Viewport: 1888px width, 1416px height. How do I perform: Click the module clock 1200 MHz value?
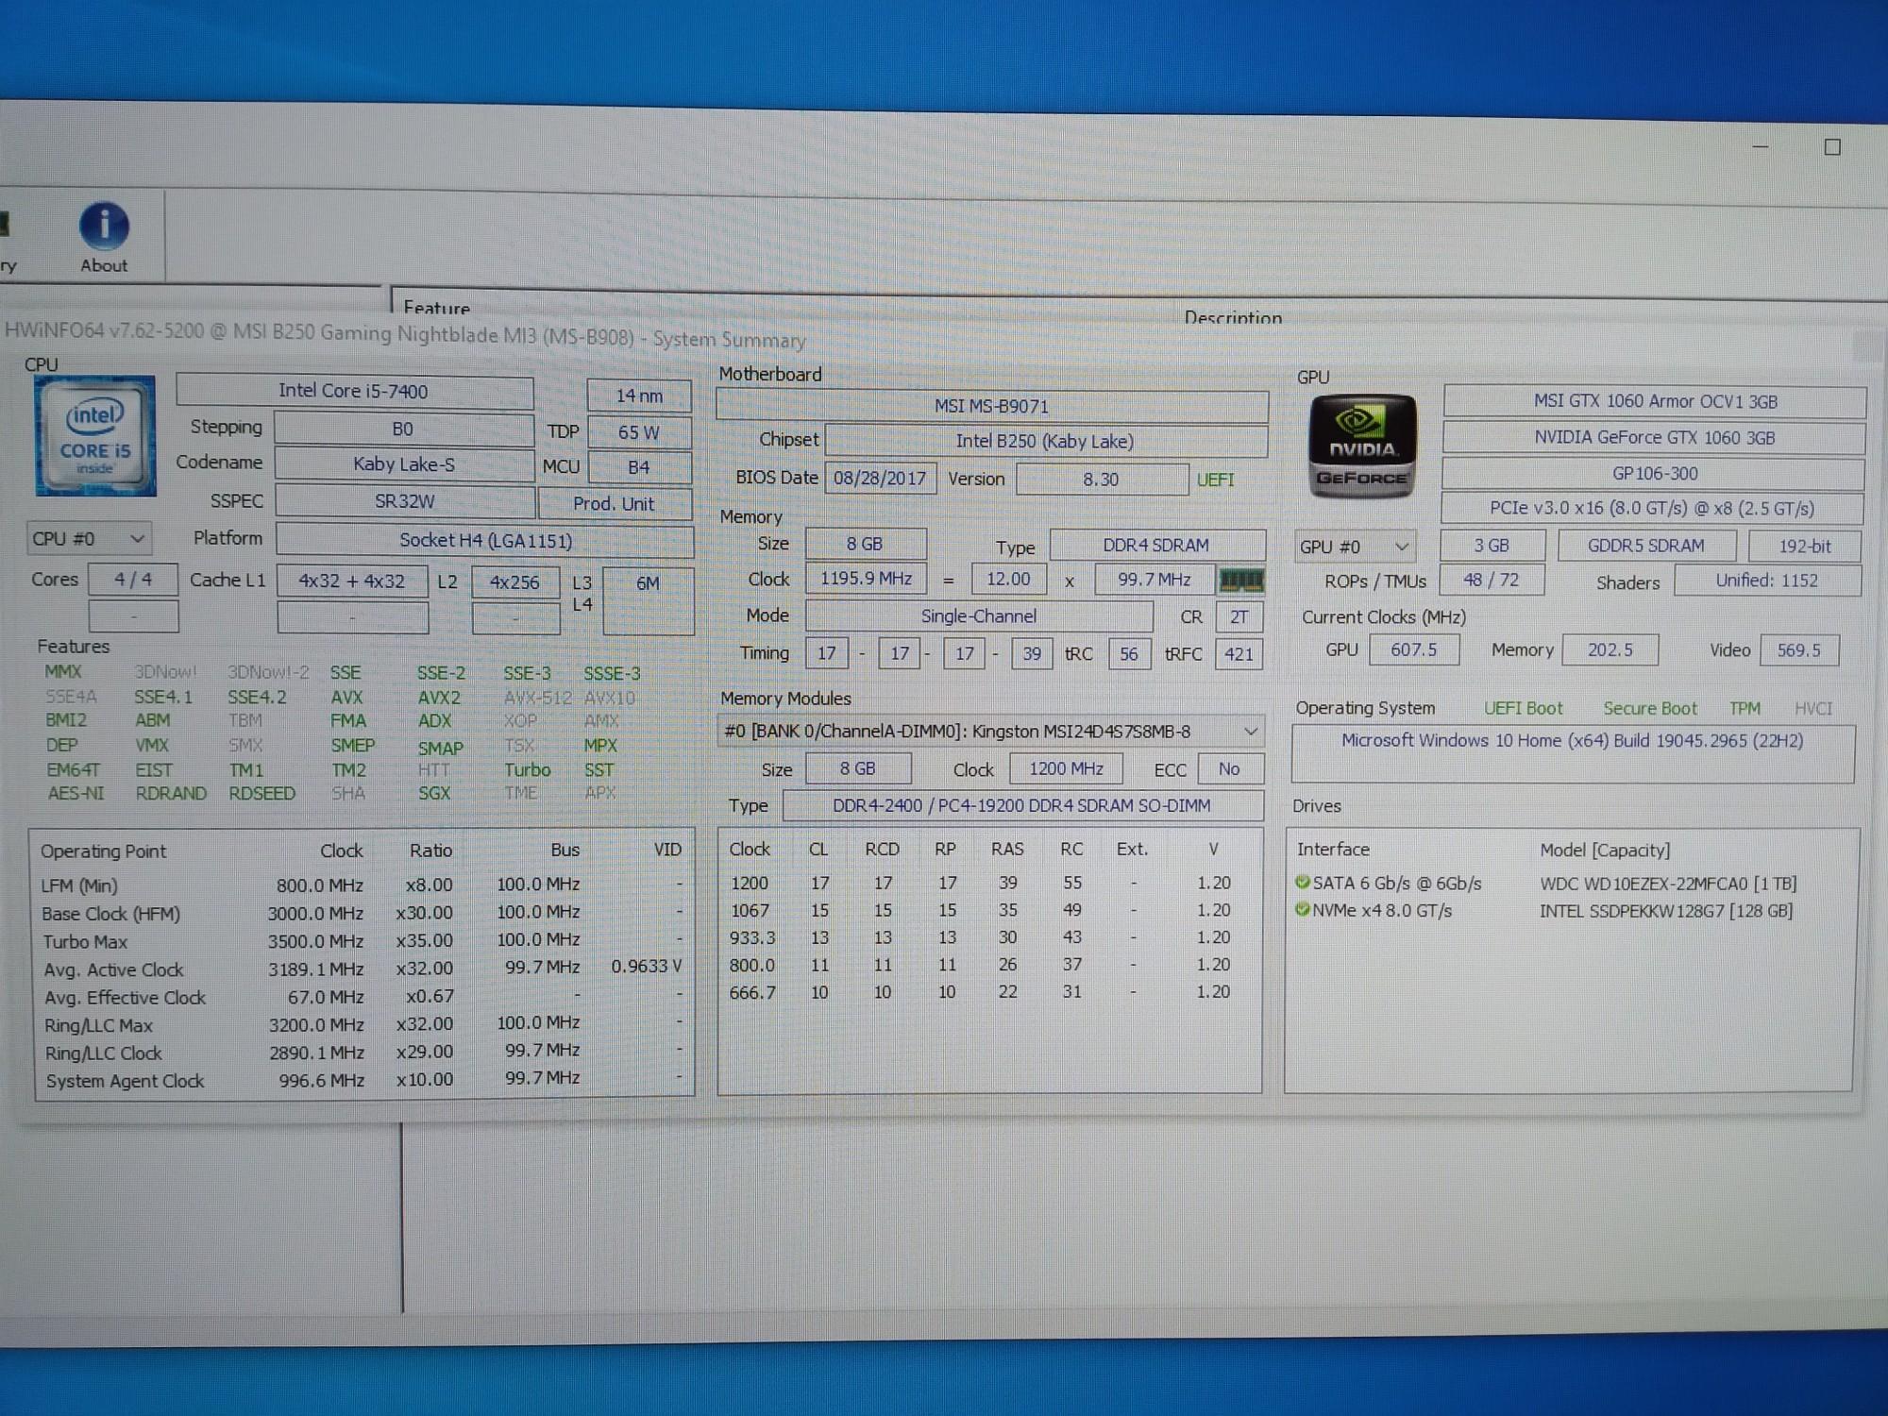(x=1066, y=768)
